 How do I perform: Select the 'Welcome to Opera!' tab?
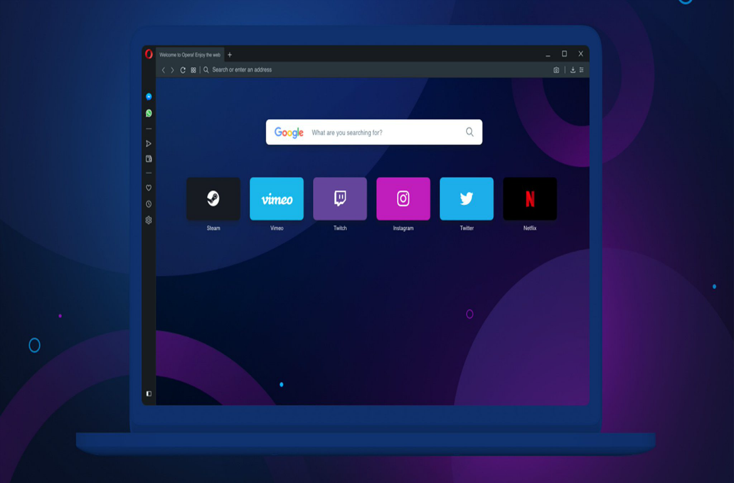pos(189,55)
